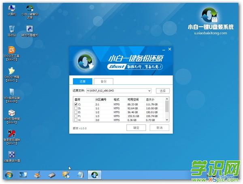Open the notepad icon on the taskbar
This screenshot has width=243, height=184.
pos(80,175)
